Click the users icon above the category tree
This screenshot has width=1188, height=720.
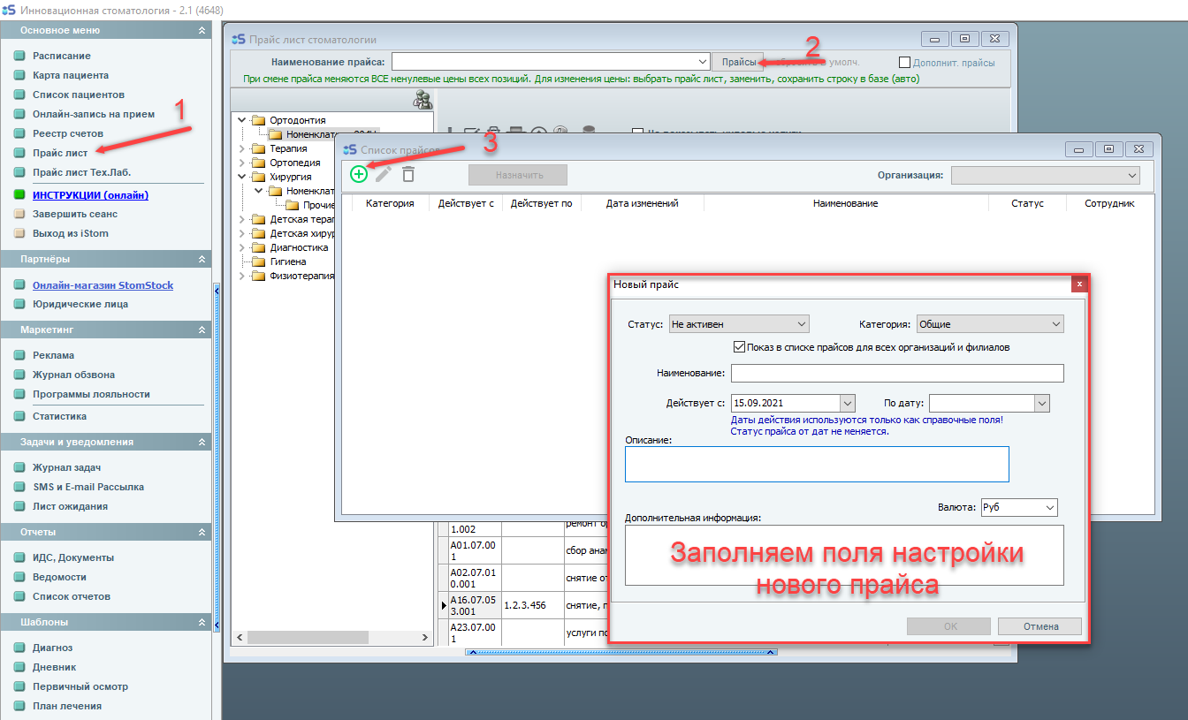(x=423, y=100)
